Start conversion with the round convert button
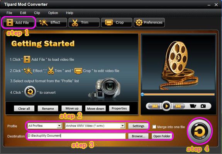222x154 pixels. tap(200, 131)
